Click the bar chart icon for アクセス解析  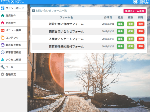tap(2, 60)
